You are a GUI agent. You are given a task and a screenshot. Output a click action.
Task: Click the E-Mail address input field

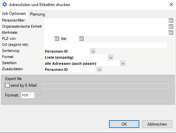click(106, 86)
